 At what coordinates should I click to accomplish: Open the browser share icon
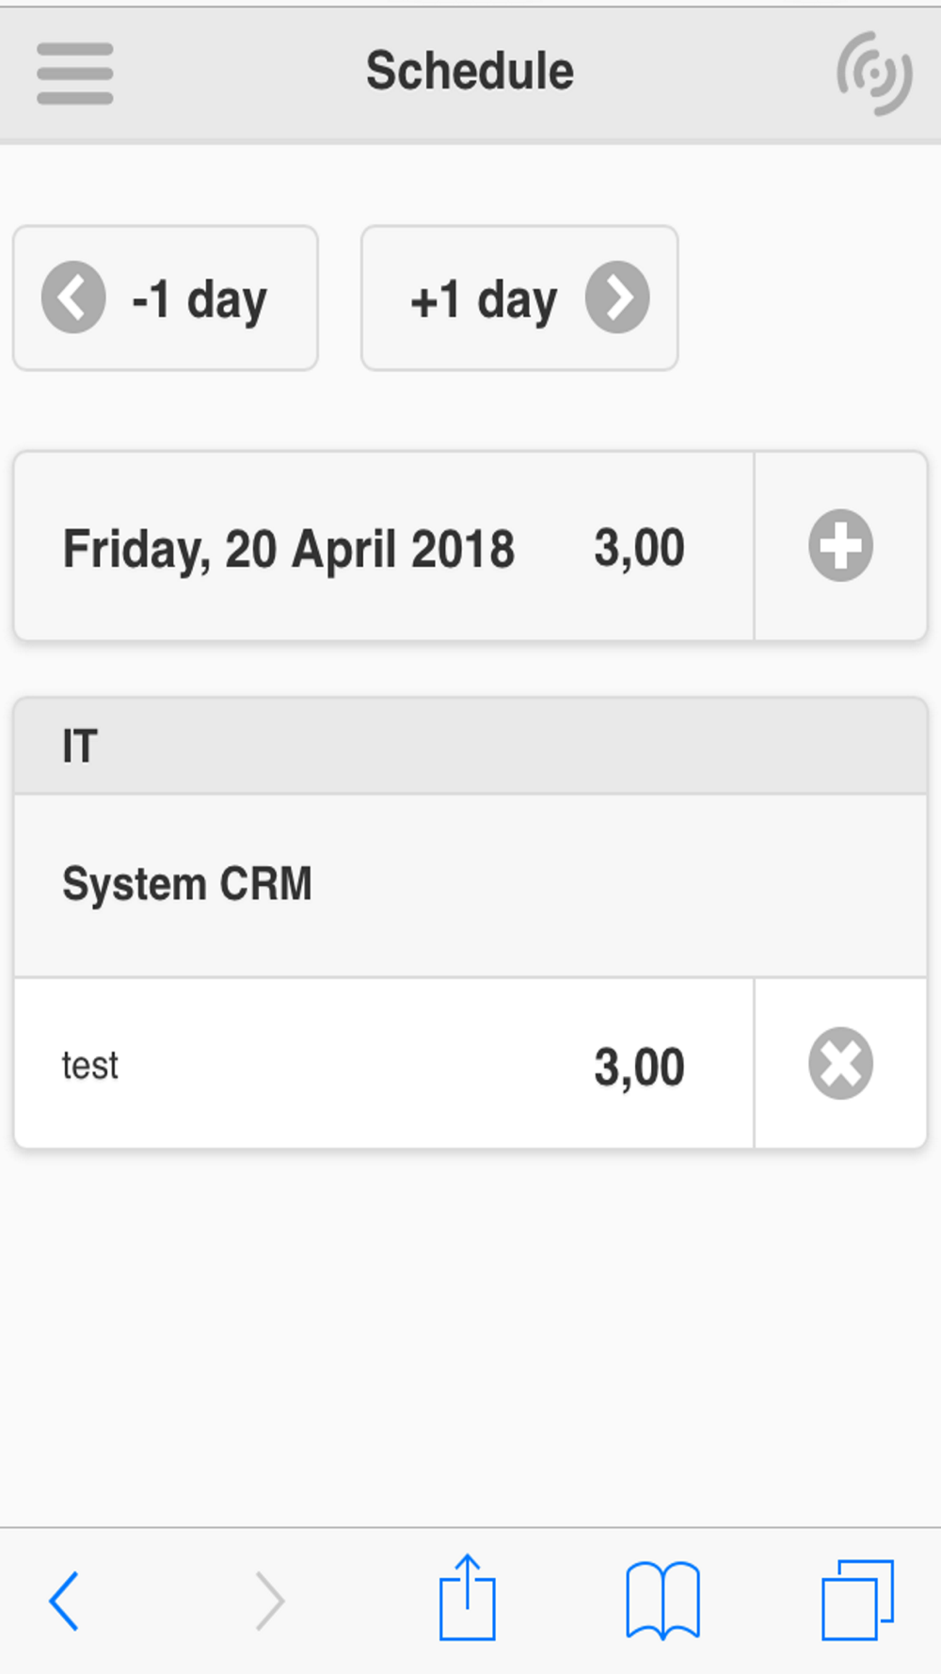[468, 1598]
